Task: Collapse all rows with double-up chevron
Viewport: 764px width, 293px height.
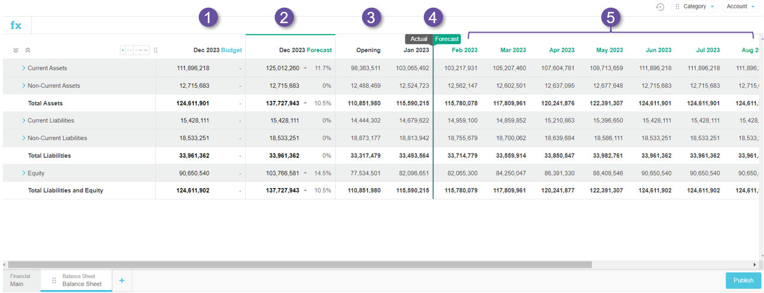Action: pos(27,50)
